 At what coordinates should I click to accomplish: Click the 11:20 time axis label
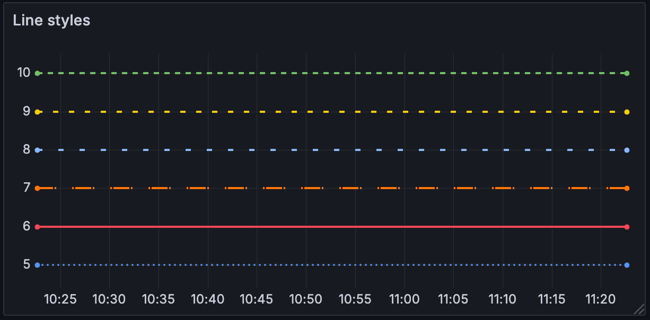point(601,299)
